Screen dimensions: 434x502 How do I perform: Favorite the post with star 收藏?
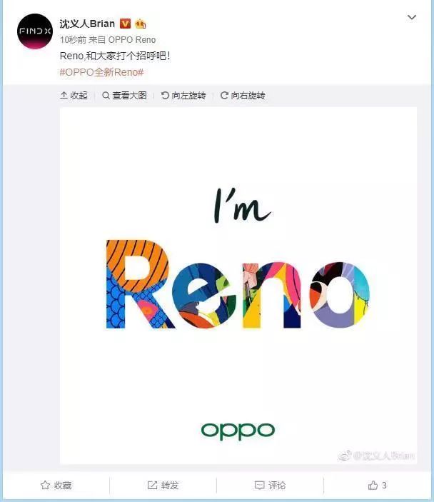point(56,486)
